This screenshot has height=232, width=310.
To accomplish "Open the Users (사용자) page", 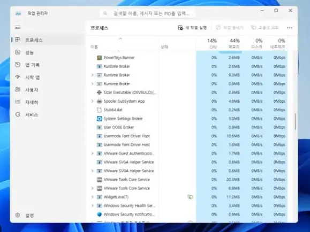I will 47,90.
